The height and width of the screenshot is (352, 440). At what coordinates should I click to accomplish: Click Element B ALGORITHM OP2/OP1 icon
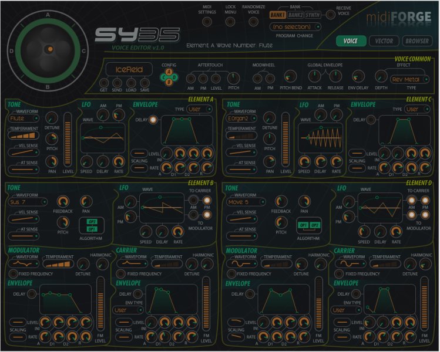tap(92, 226)
